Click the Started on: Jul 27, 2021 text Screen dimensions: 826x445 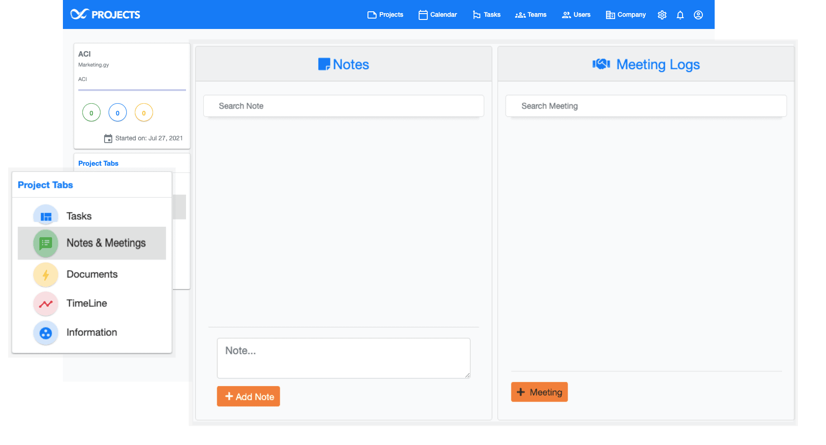pyautogui.click(x=149, y=139)
